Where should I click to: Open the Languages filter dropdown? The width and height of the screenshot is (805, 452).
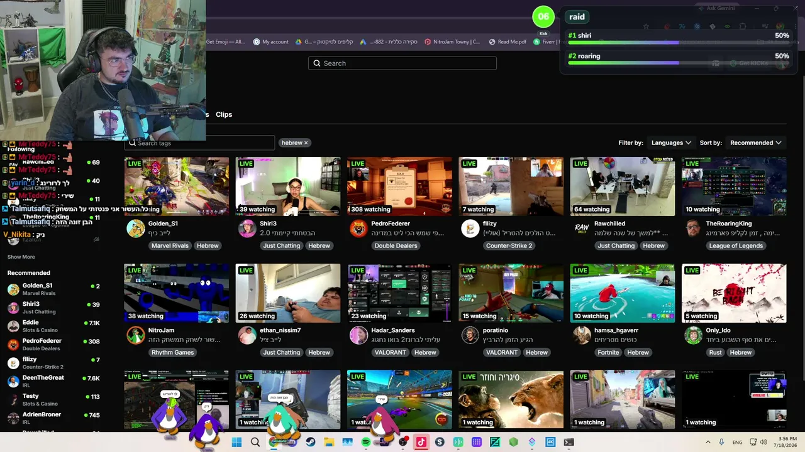pyautogui.click(x=671, y=143)
